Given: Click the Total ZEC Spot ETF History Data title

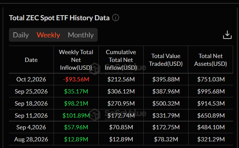Looking at the screenshot, I should pos(59,18).
